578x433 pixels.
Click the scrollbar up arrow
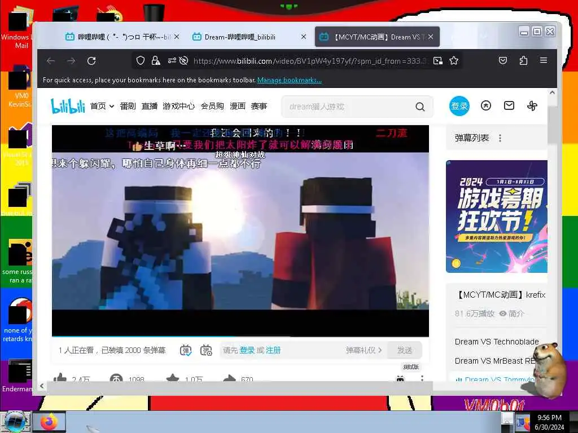(x=552, y=93)
